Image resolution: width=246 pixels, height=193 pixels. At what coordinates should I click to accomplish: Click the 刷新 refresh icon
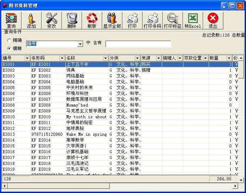point(92,21)
